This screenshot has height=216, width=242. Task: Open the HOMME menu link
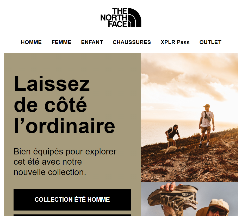(x=31, y=42)
